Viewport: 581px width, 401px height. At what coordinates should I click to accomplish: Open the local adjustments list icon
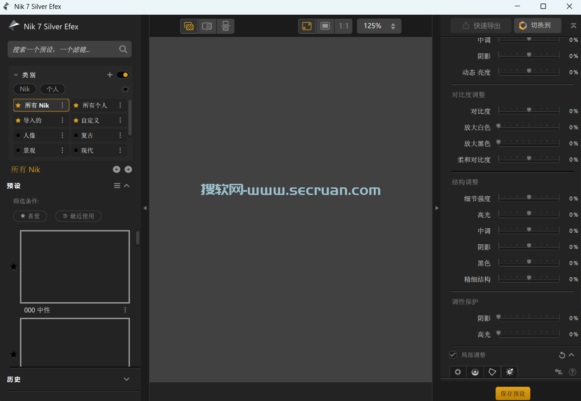coord(559,372)
